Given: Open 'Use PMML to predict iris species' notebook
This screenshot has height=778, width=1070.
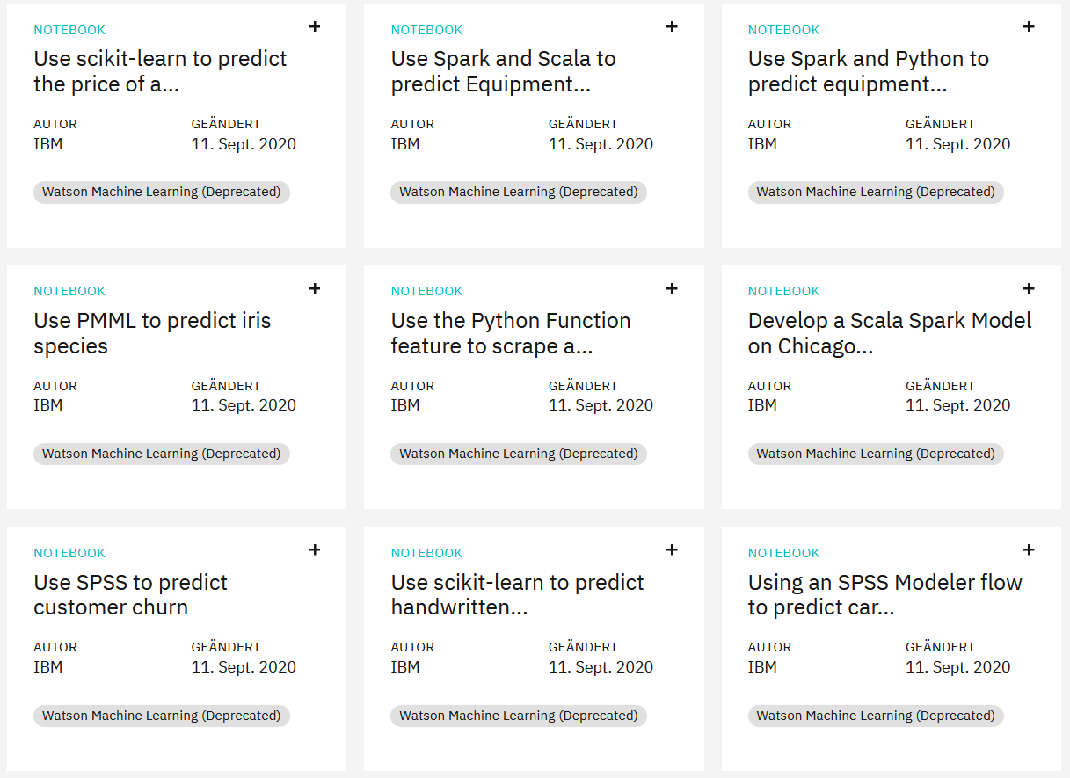Looking at the screenshot, I should tap(152, 333).
